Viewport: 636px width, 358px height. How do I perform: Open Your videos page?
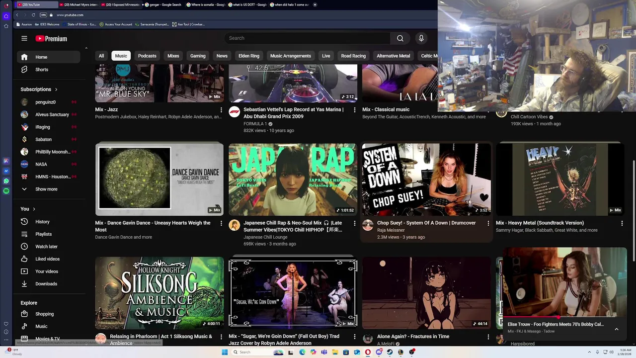click(48, 271)
